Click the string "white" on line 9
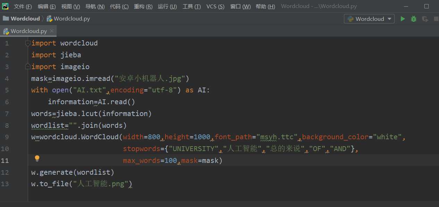This screenshot has width=439, height=207. click(387, 137)
